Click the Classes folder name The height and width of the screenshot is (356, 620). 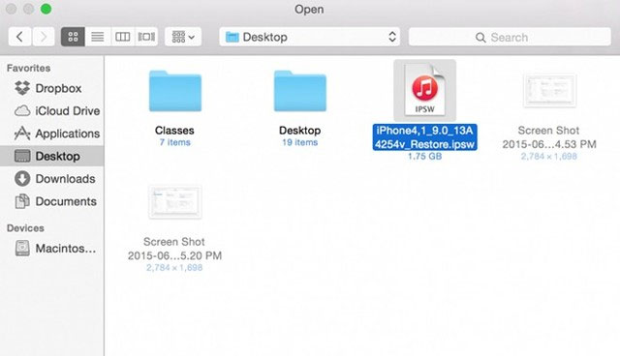pyautogui.click(x=174, y=131)
